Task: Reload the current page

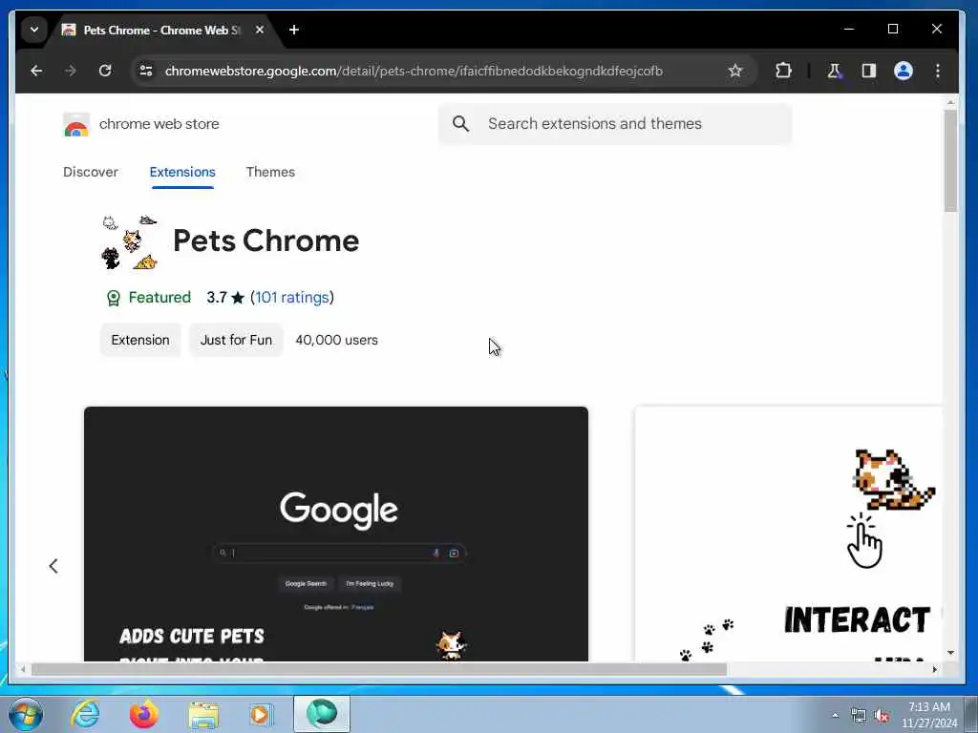Action: [x=105, y=71]
